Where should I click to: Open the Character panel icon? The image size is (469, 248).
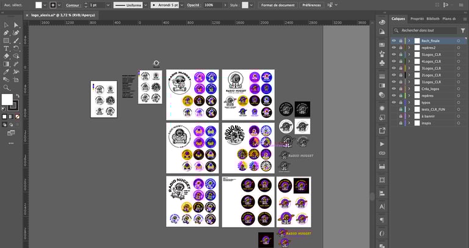382,206
